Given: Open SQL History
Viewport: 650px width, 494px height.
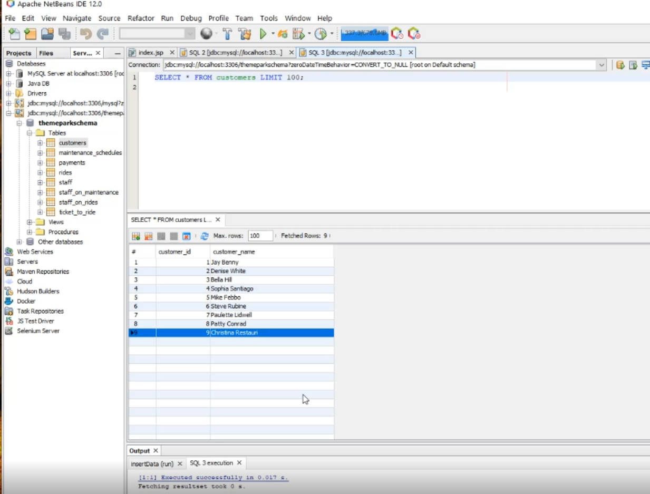Looking at the screenshot, I should pyautogui.click(x=646, y=64).
